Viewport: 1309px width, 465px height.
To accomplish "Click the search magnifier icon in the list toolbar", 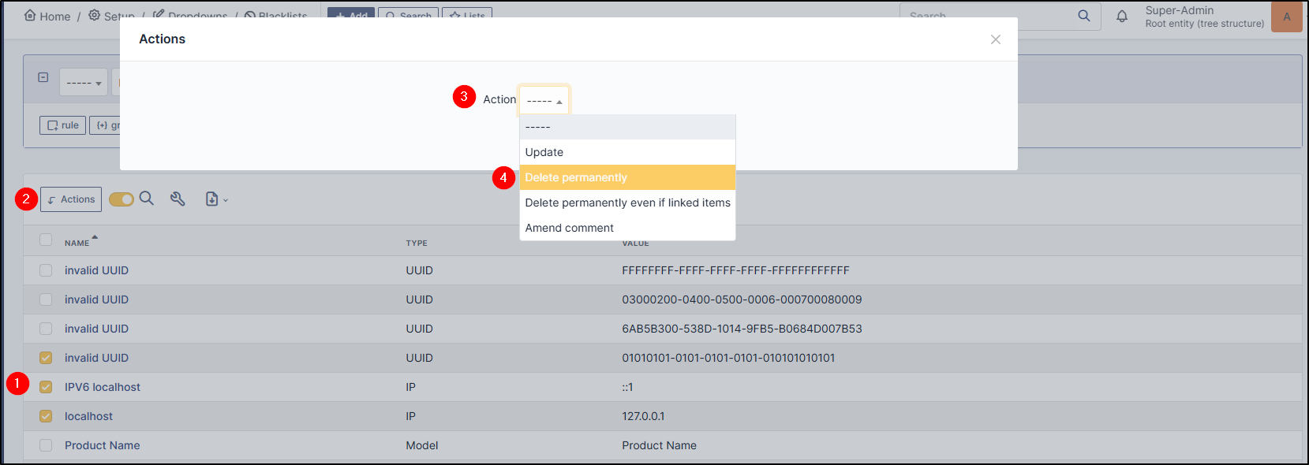I will (x=147, y=199).
